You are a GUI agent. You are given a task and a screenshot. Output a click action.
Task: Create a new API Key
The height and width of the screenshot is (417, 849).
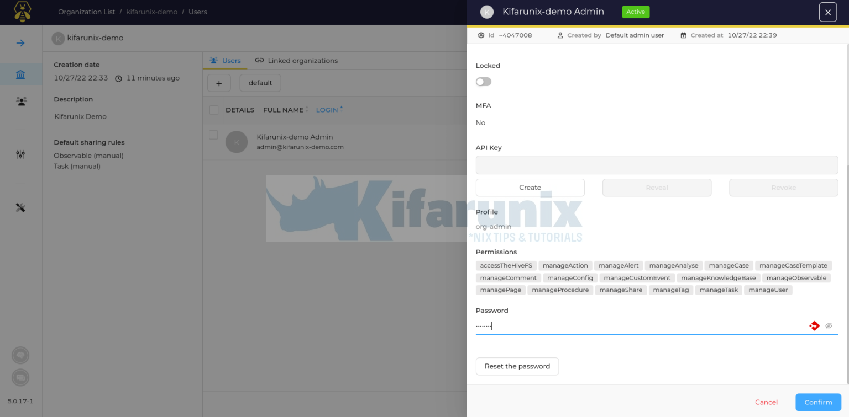coord(530,188)
